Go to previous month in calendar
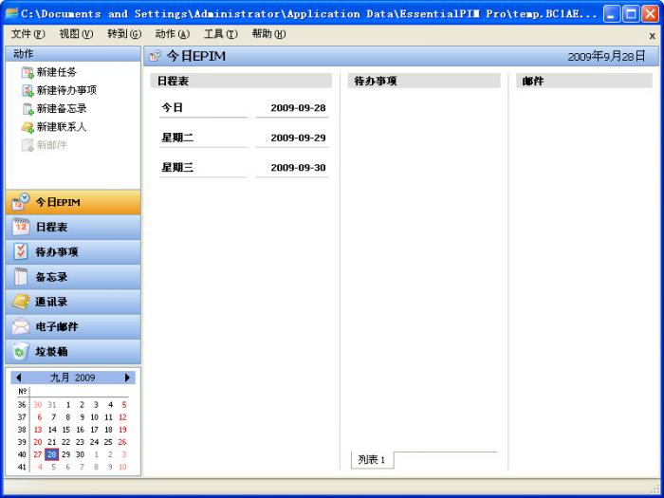The image size is (664, 498). pos(18,378)
